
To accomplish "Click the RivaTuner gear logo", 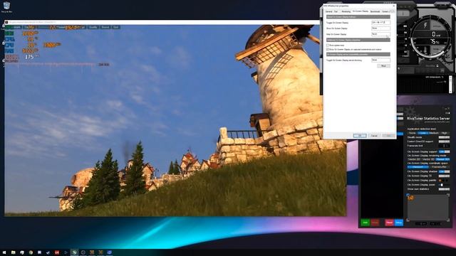I will [x=410, y=112].
